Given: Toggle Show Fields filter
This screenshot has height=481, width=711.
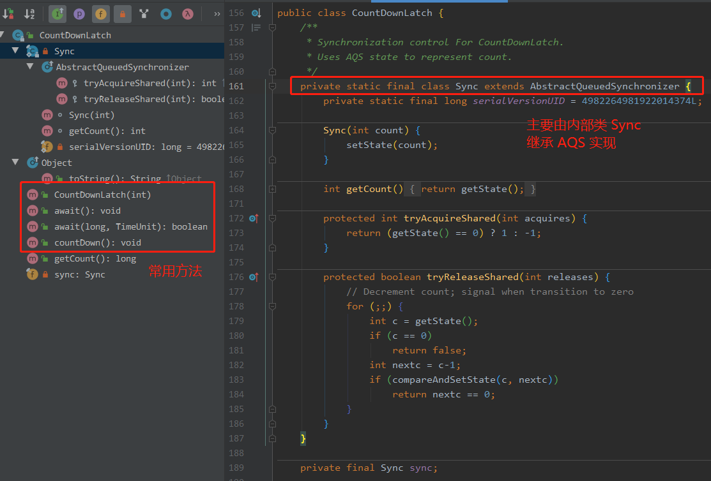Looking at the screenshot, I should click(100, 13).
